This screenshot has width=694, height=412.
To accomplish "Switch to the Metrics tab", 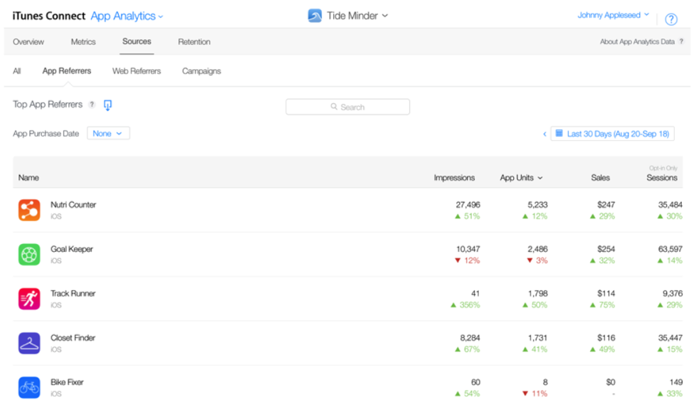I will (83, 41).
